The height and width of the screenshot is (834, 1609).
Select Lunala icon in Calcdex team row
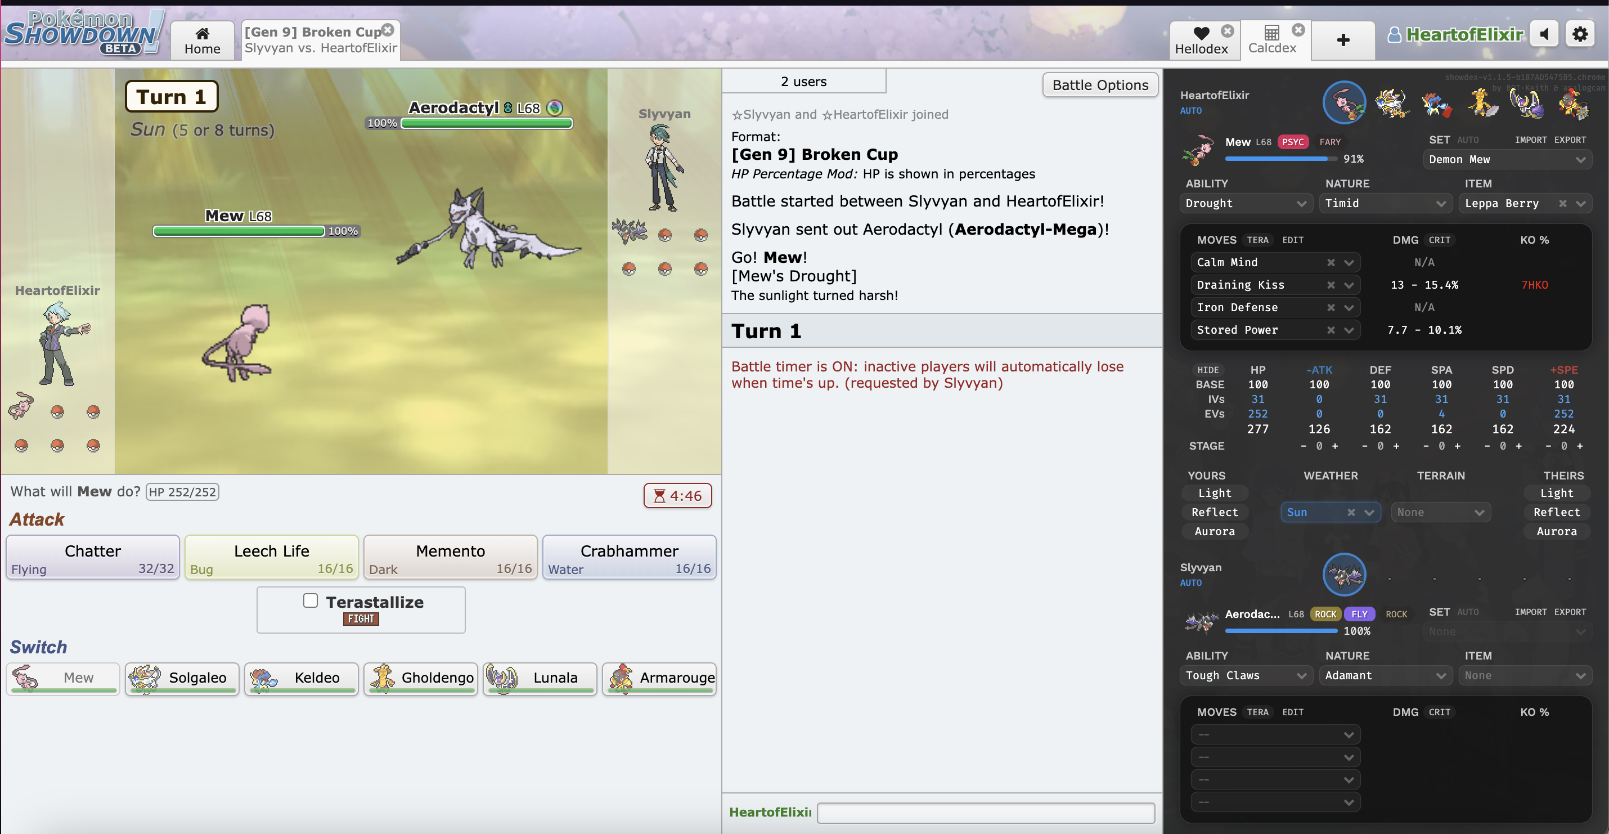click(1526, 103)
